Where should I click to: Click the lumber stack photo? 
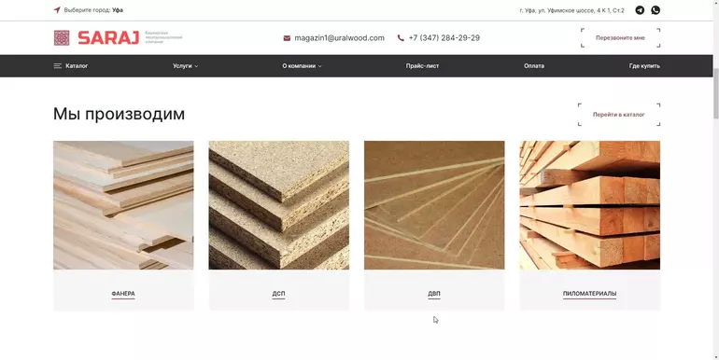(590, 205)
